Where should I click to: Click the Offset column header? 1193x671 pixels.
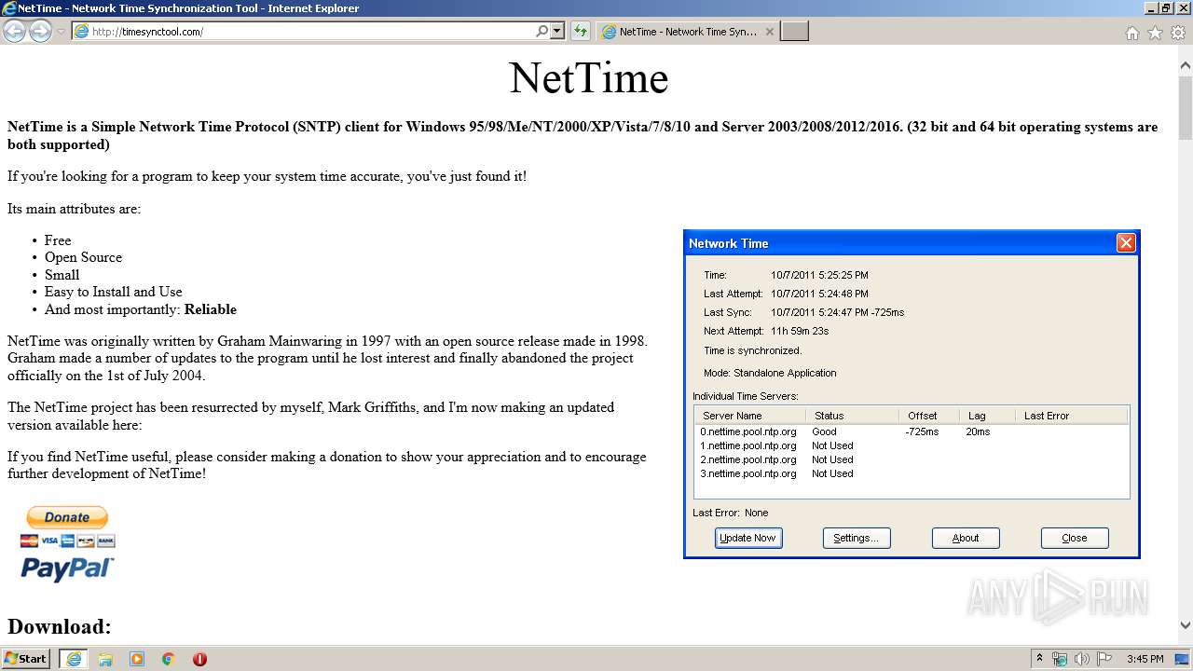[x=928, y=416]
